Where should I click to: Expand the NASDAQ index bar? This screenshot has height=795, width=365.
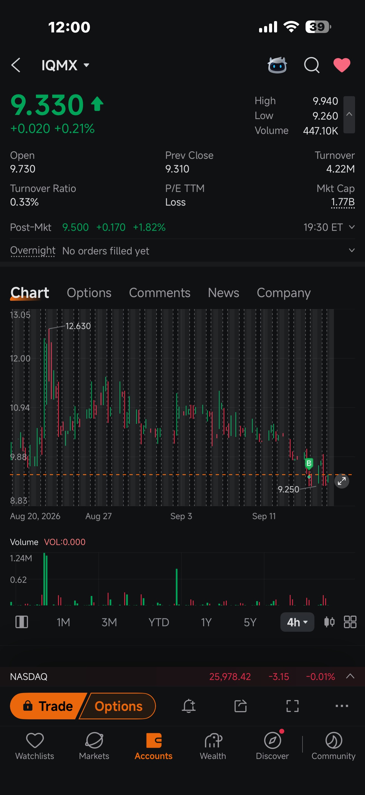tap(350, 676)
